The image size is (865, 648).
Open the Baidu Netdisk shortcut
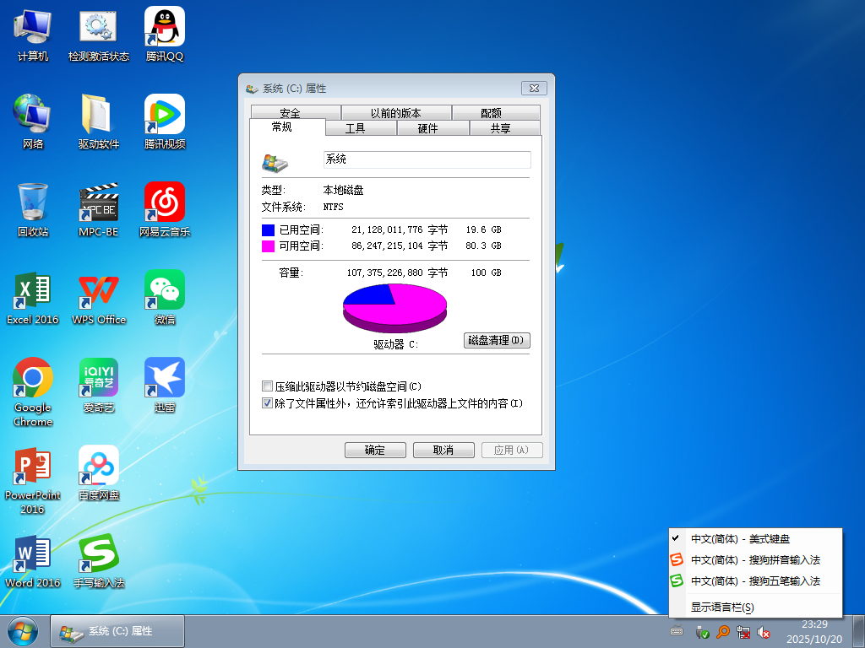pos(99,467)
